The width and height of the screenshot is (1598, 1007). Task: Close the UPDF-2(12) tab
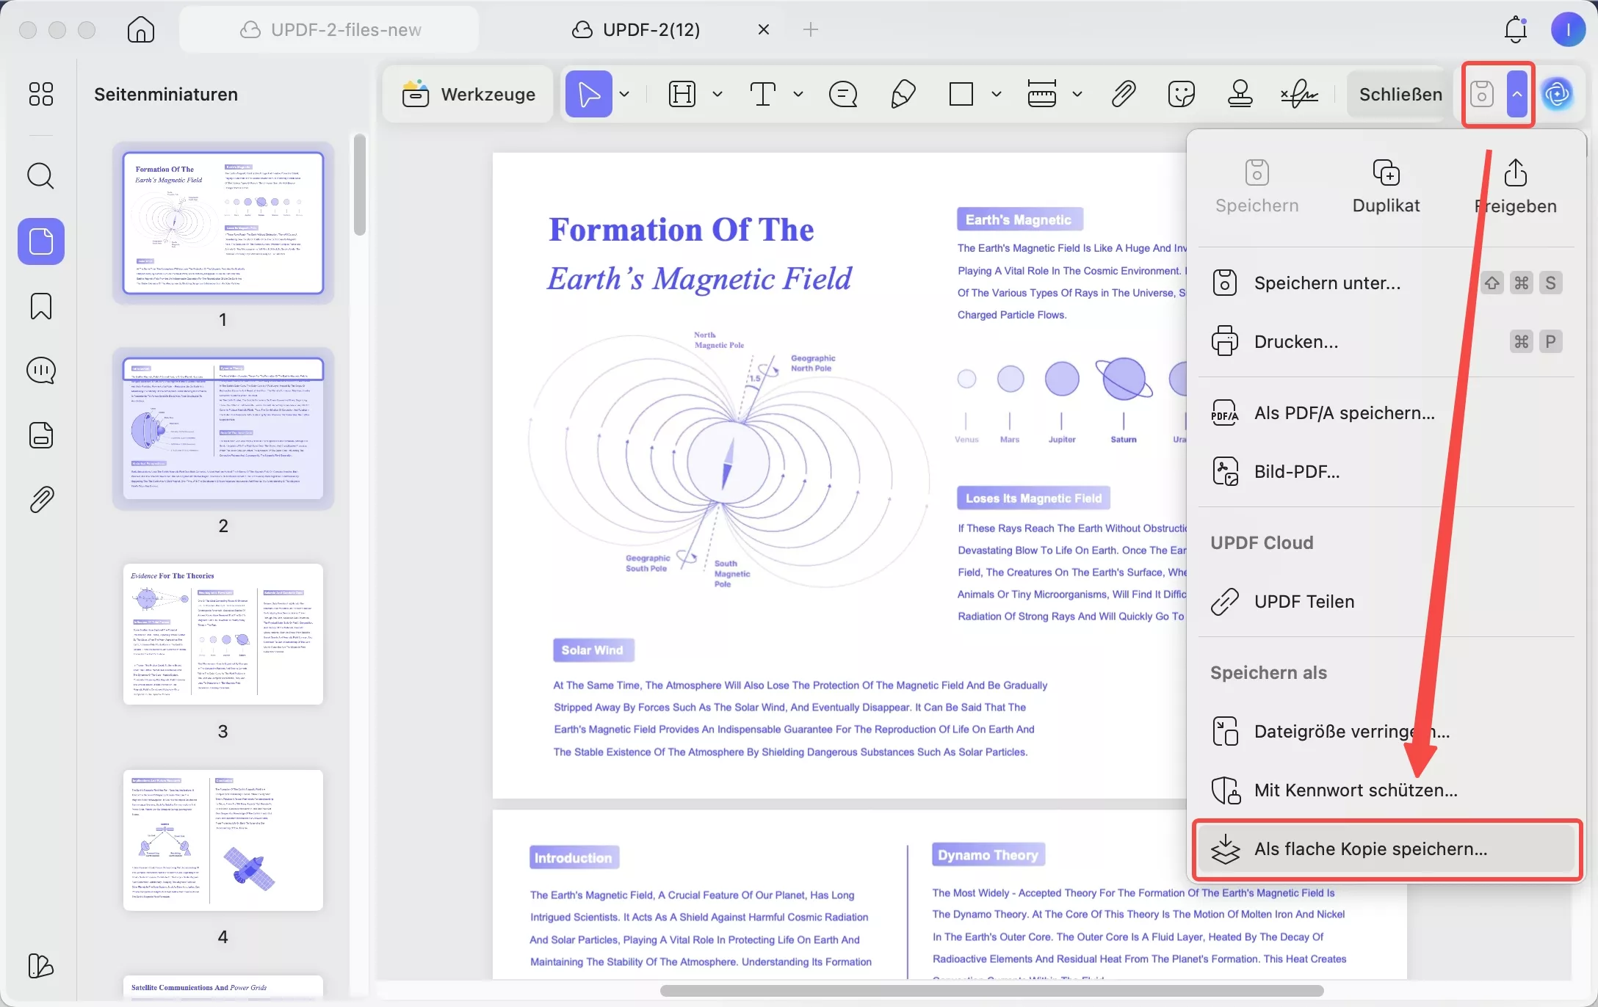click(x=764, y=29)
